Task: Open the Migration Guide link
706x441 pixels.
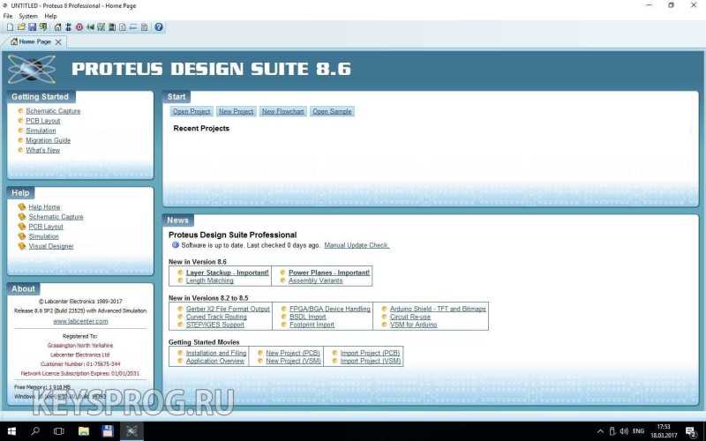Action: pyautogui.click(x=49, y=141)
